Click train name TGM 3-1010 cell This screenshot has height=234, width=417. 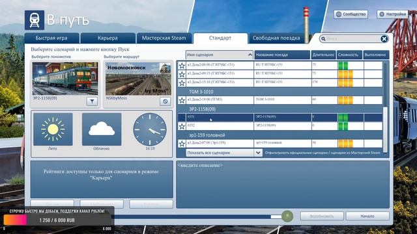282,100
